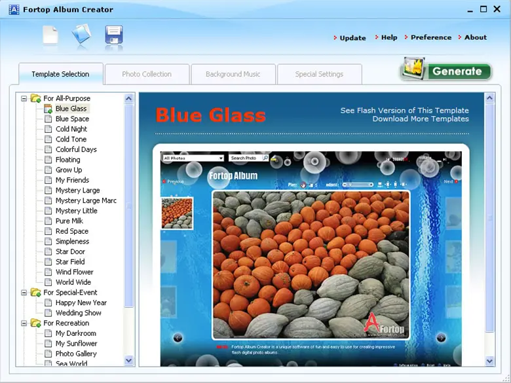Select the Mystery Little template
Viewport: 511px width, 383px height.
click(77, 211)
